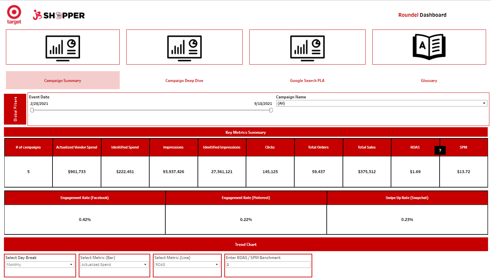Select the Google Search PLA dashboard icon

(x=307, y=47)
